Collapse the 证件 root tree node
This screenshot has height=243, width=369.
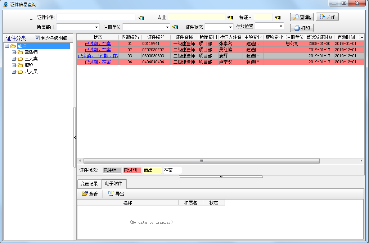coord(7,46)
